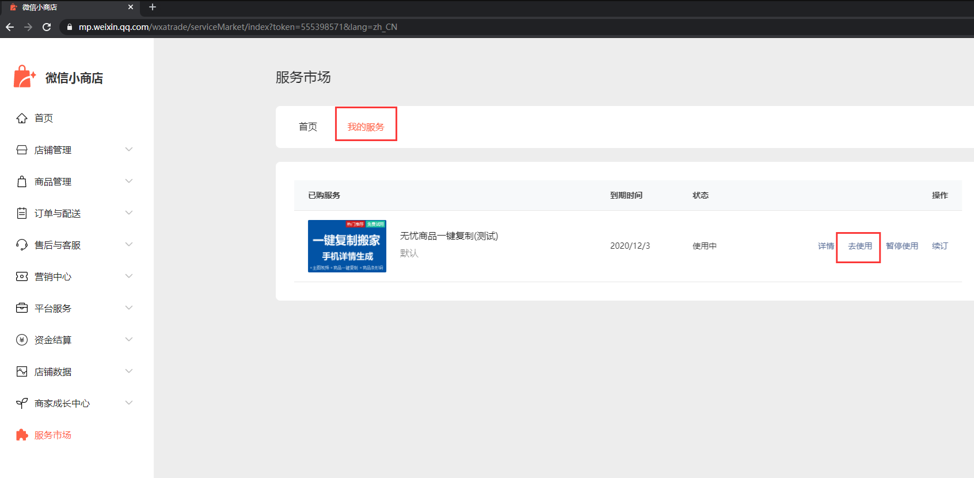Image resolution: width=974 pixels, height=478 pixels.
Task: Click the 平台服务 briefcase icon
Action: [22, 308]
